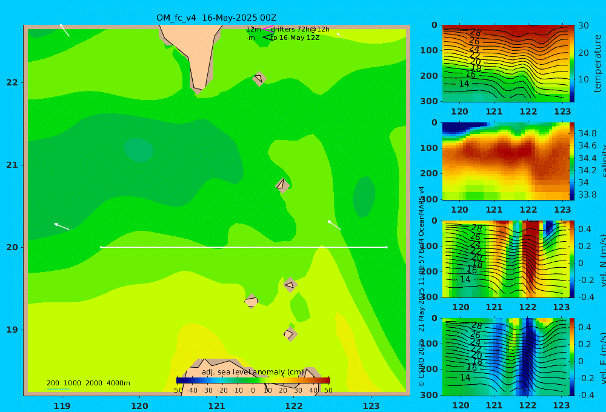
Task: Click the "adj. sea level anomaly (cm)" label
Action: (x=253, y=372)
